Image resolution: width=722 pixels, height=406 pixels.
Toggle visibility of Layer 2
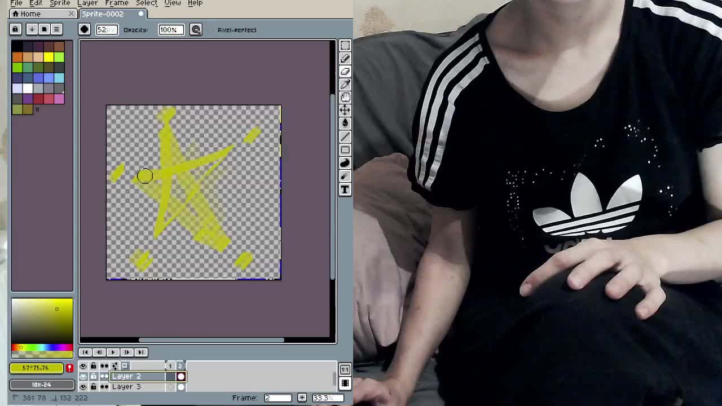tap(83, 376)
